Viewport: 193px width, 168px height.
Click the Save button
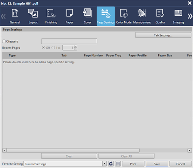click(x=157, y=164)
